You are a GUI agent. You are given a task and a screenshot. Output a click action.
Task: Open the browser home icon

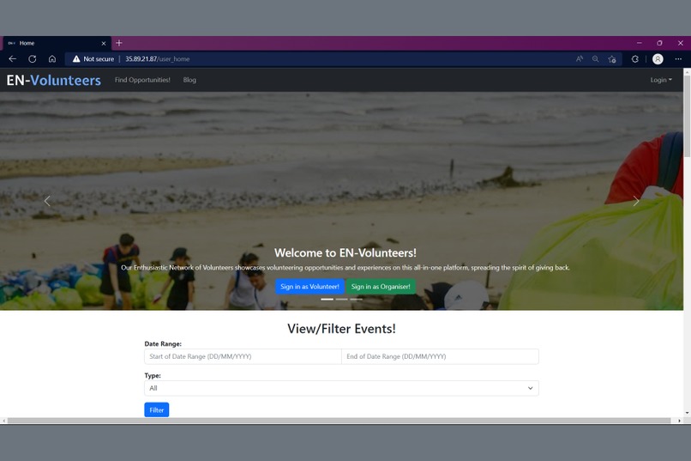click(x=52, y=58)
